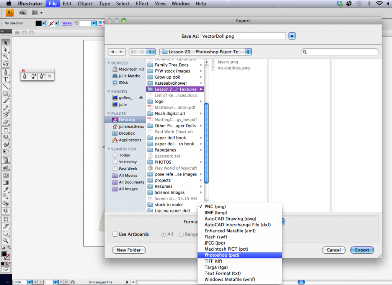Select the Hand tool in toolbox
Image resolution: width=392 pixels, height=285 pixels.
pos(6,233)
